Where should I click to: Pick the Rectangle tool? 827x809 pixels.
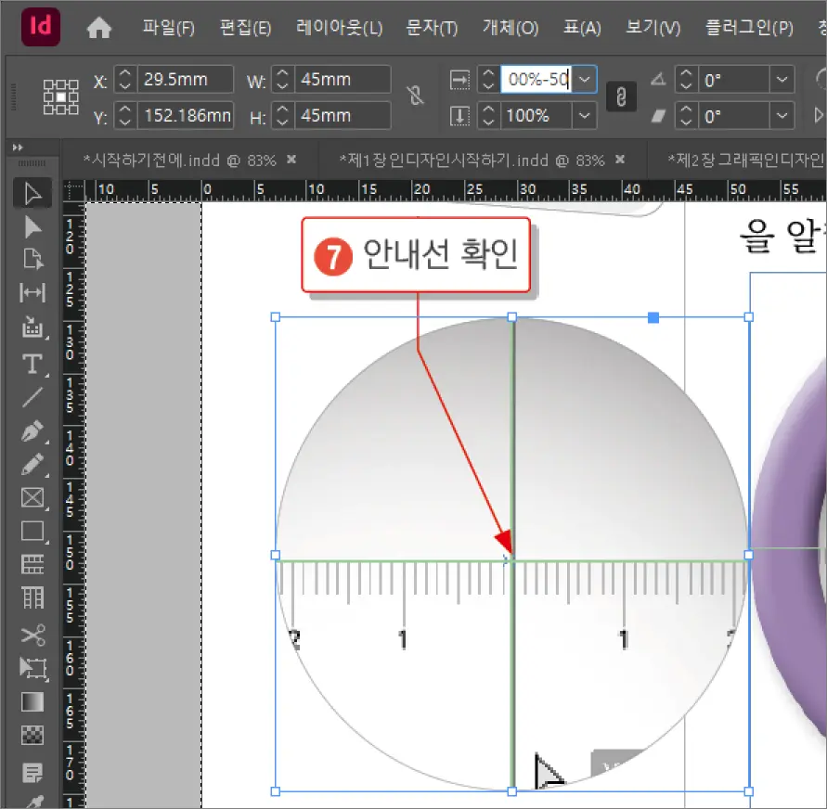(32, 532)
